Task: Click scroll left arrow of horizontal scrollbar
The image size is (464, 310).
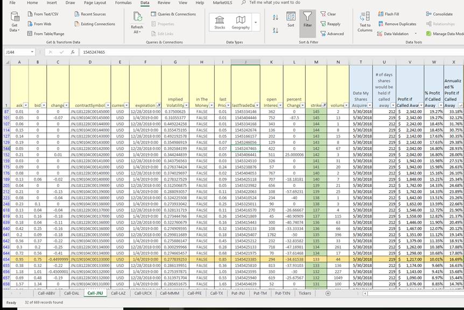Action: tap(365, 293)
